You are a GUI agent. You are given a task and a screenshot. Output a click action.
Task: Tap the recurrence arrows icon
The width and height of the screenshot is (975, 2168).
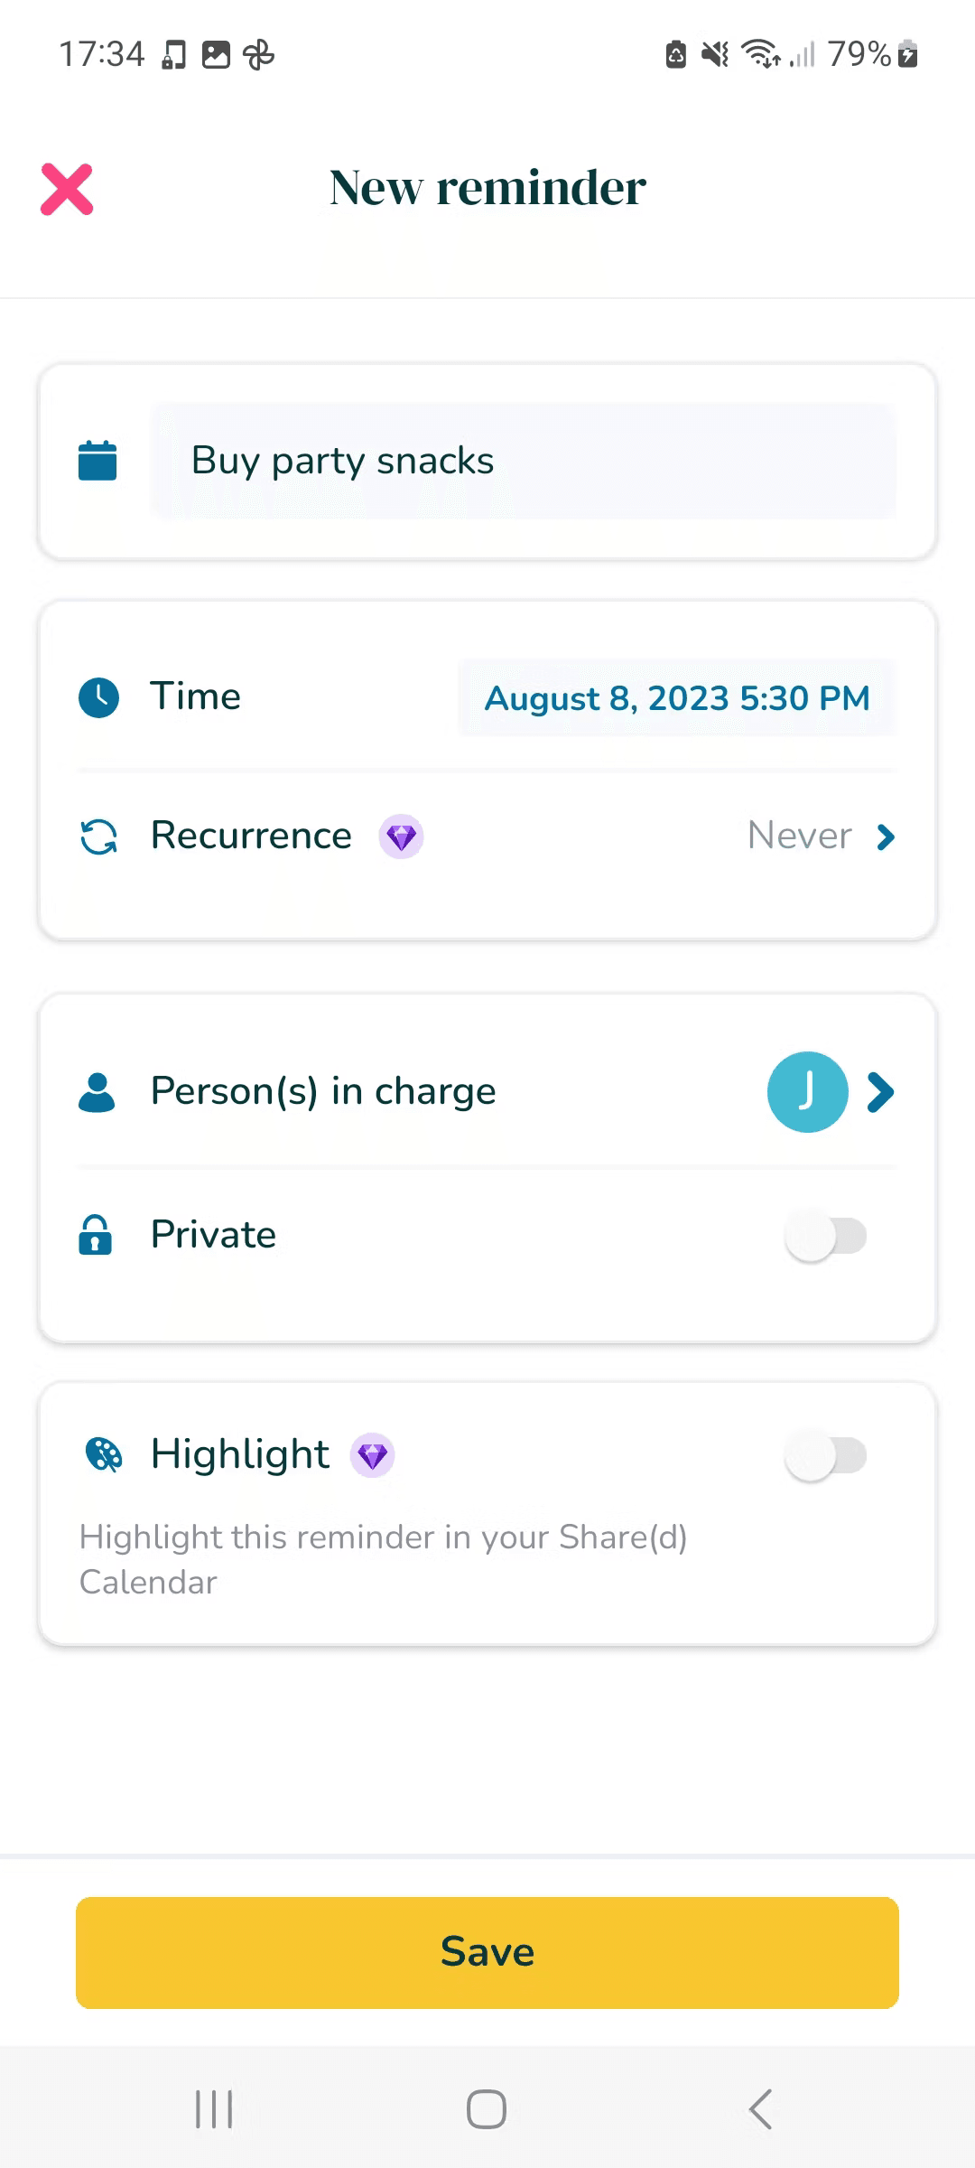[x=98, y=836]
